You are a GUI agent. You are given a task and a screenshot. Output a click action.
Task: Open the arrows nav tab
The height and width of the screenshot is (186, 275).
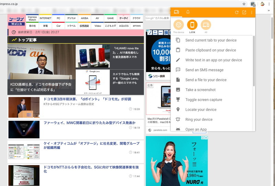[136, 26]
